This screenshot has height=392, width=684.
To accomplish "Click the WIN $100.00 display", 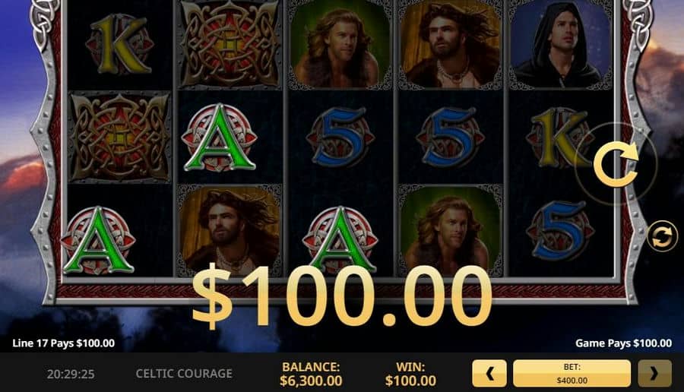I will click(x=410, y=374).
